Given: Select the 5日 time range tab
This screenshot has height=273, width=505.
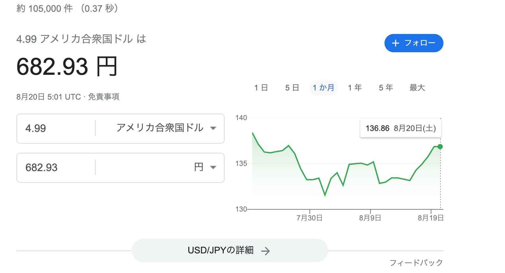Looking at the screenshot, I should click(x=292, y=88).
